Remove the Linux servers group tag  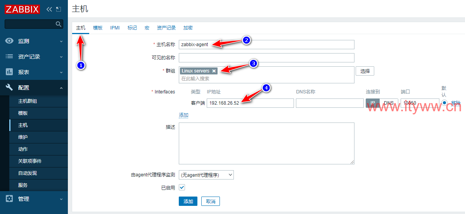[214, 71]
